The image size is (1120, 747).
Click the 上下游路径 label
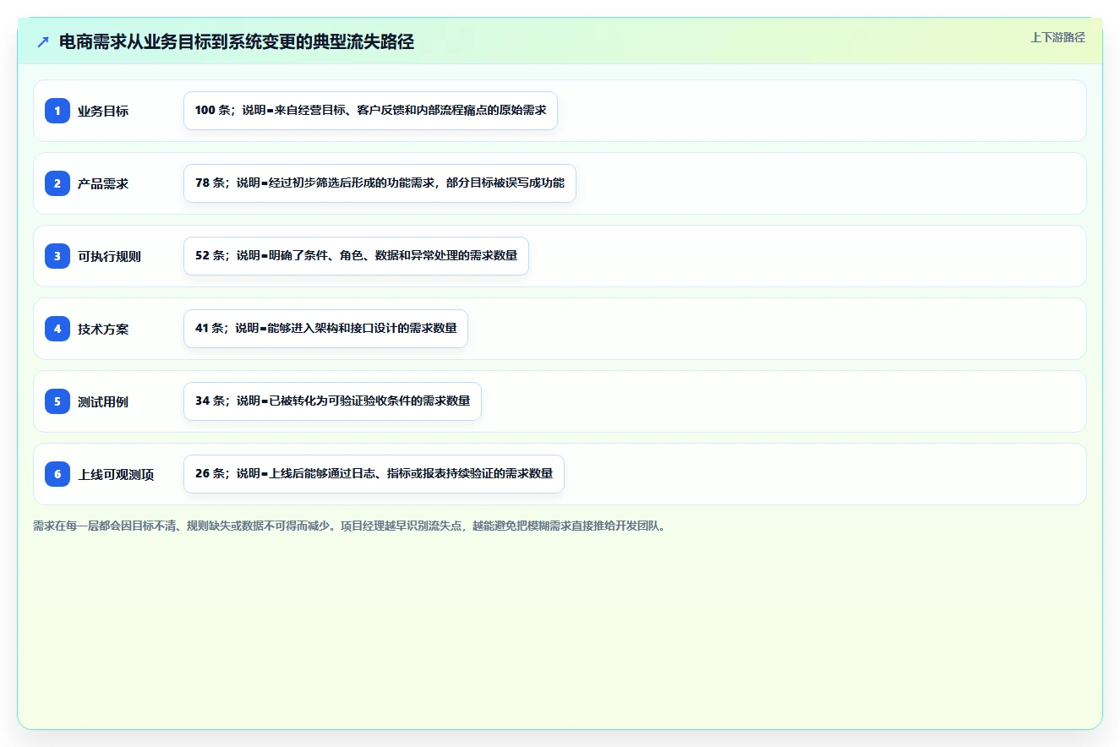[1057, 37]
